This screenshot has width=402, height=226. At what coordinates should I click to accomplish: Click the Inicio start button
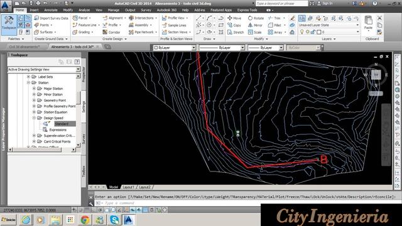[x=8, y=220]
